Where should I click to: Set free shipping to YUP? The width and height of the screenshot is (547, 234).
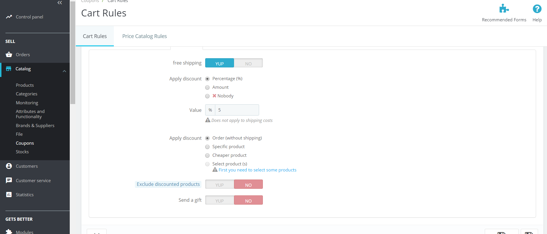point(220,63)
